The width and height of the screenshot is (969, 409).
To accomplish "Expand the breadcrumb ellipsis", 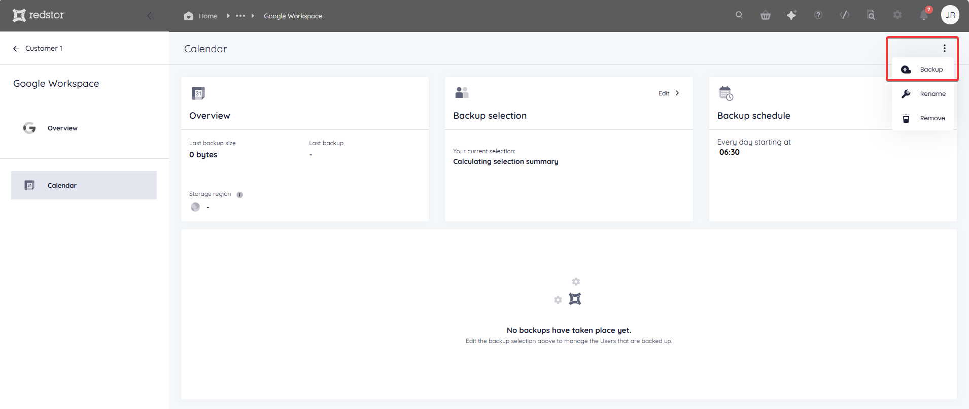I will [240, 16].
